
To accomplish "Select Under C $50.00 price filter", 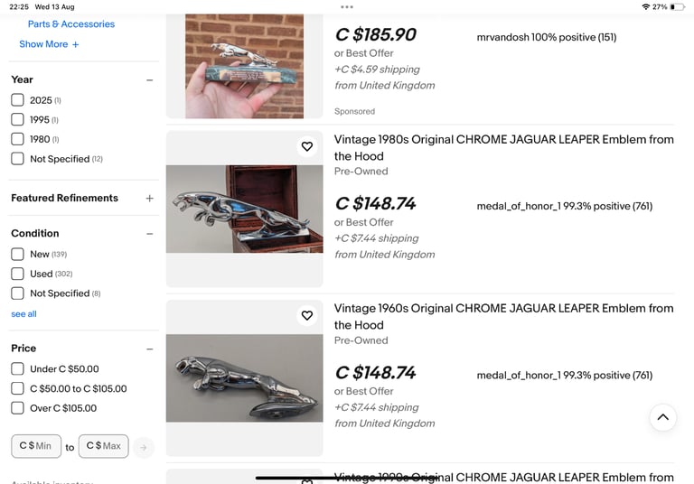I will click(18, 369).
